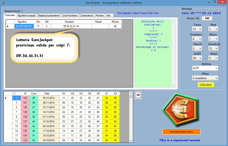Open the Algorithm's results tab

(26, 16)
